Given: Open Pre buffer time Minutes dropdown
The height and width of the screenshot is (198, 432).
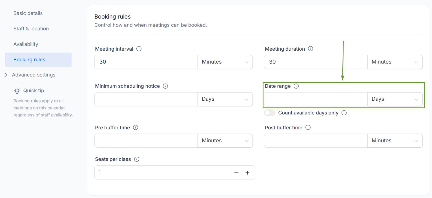Looking at the screenshot, I should click(x=225, y=141).
